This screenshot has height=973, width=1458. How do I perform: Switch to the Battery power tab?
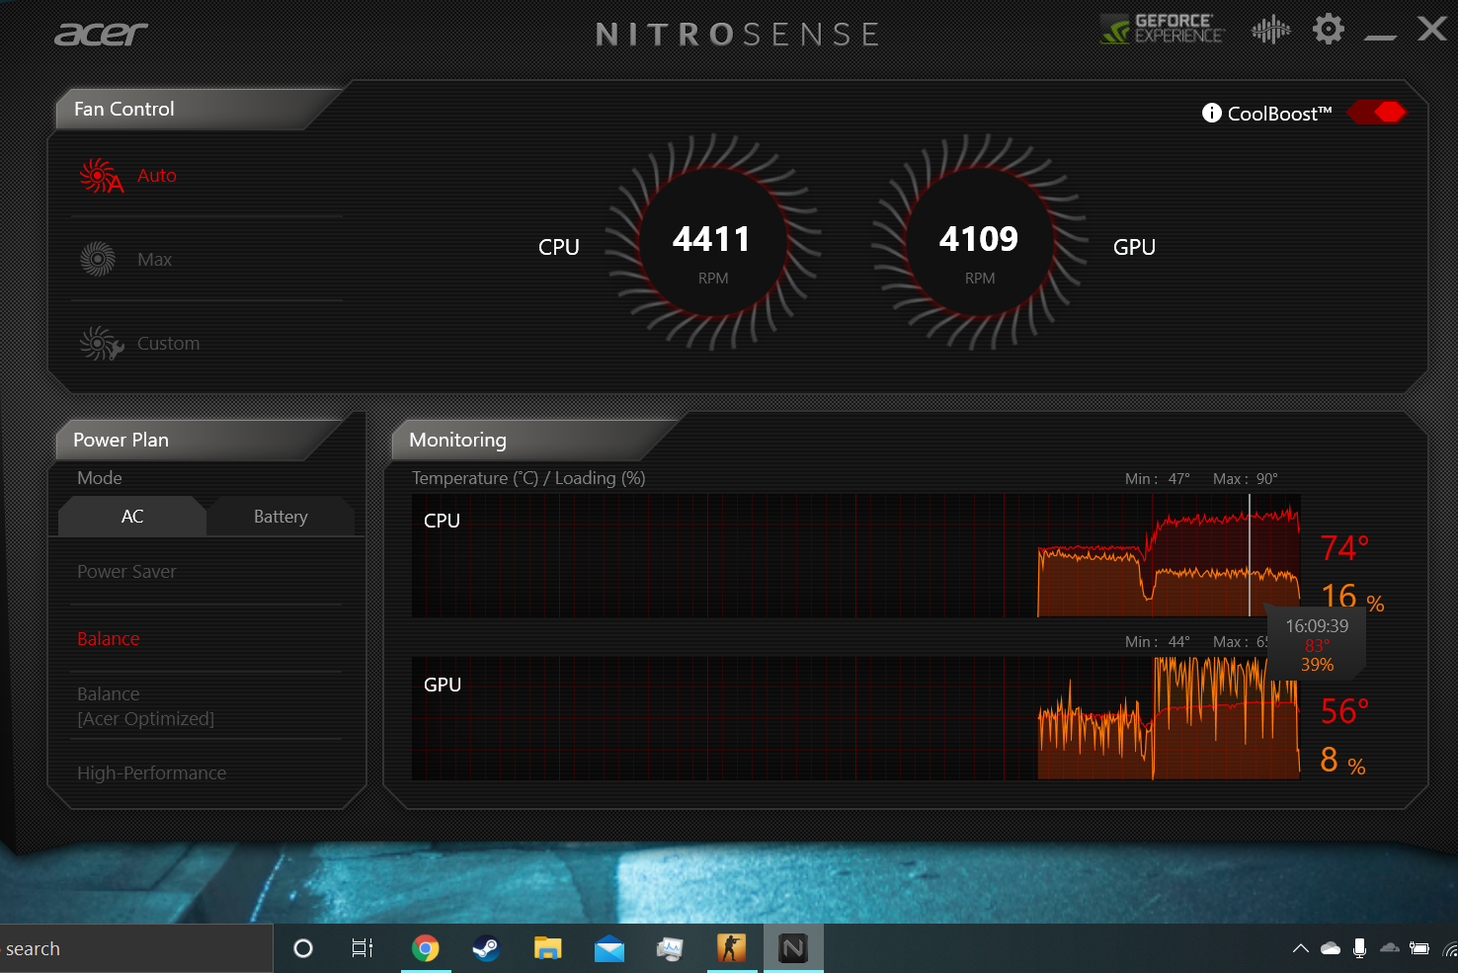point(281,517)
